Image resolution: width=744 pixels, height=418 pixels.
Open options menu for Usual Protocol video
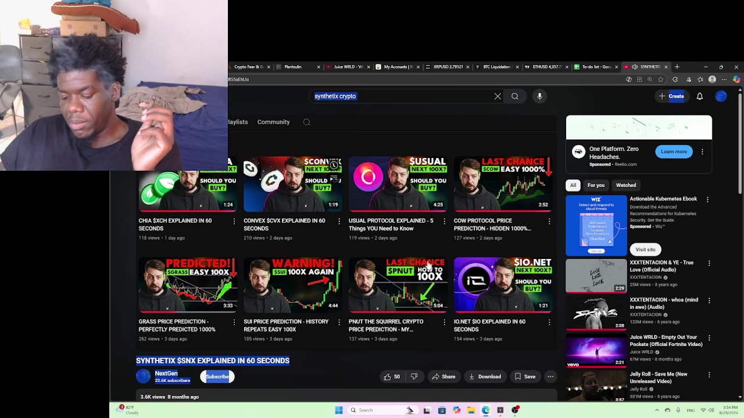(x=445, y=221)
